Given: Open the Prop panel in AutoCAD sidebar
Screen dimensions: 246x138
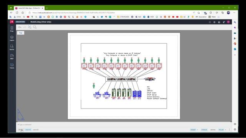Looking at the screenshot, I should click(x=12, y=29).
